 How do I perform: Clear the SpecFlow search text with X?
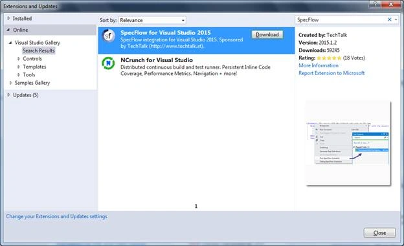[390, 19]
